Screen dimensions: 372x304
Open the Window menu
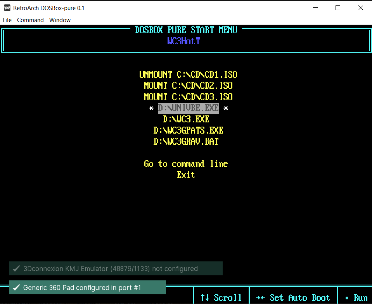pyautogui.click(x=60, y=20)
